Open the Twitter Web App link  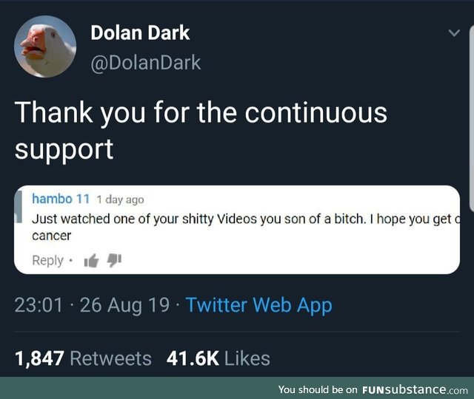259,305
